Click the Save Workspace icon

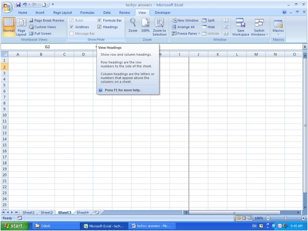tap(241, 23)
